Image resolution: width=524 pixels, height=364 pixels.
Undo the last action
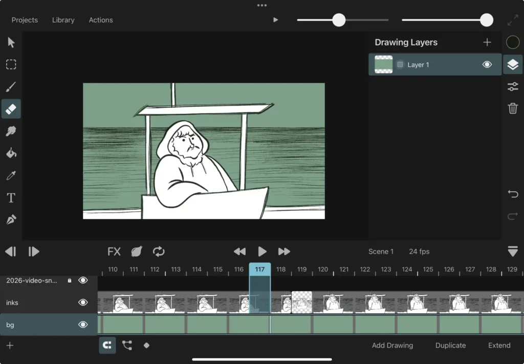(513, 194)
